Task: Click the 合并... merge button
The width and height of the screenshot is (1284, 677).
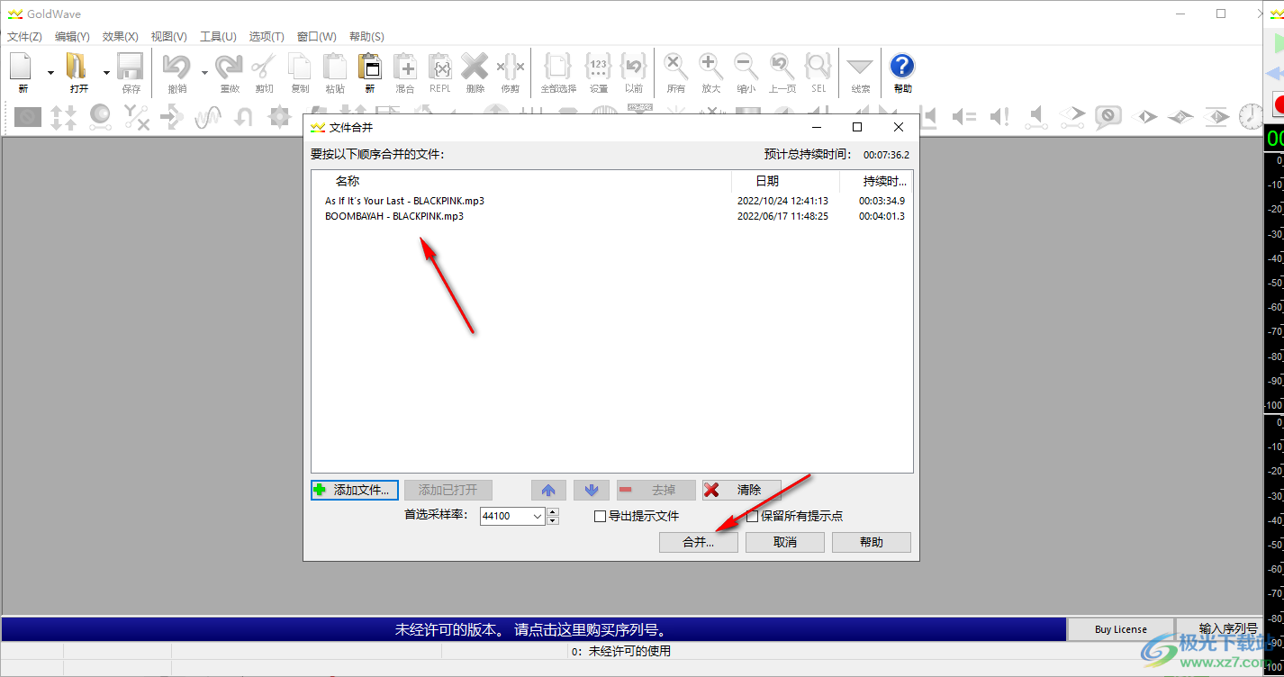Action: click(699, 542)
